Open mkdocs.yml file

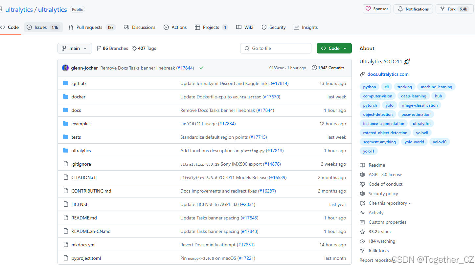(83, 245)
